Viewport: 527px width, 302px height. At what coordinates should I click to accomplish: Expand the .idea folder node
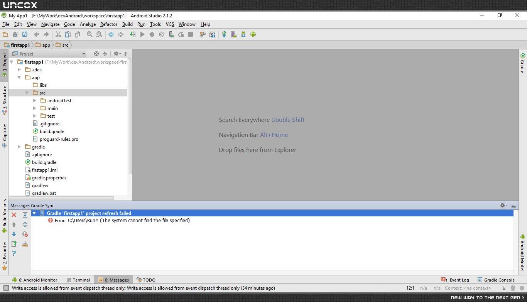click(19, 69)
